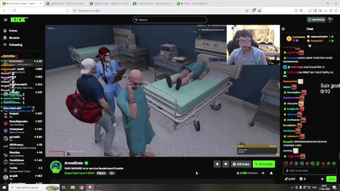Open Slushley channel in sidebar
The height and width of the screenshot is (191, 340).
pos(23,154)
